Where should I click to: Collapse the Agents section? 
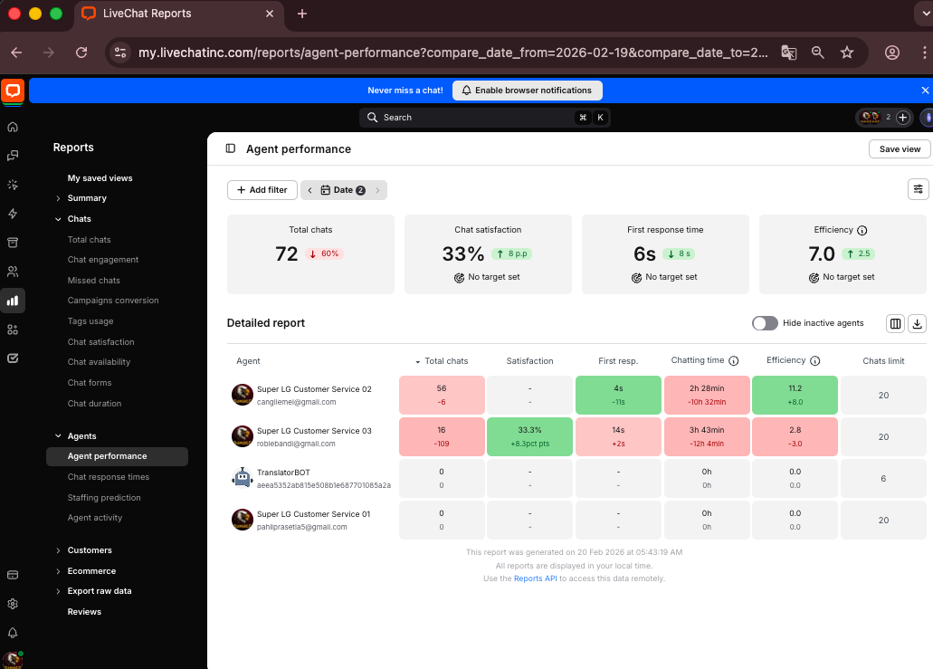(81, 436)
